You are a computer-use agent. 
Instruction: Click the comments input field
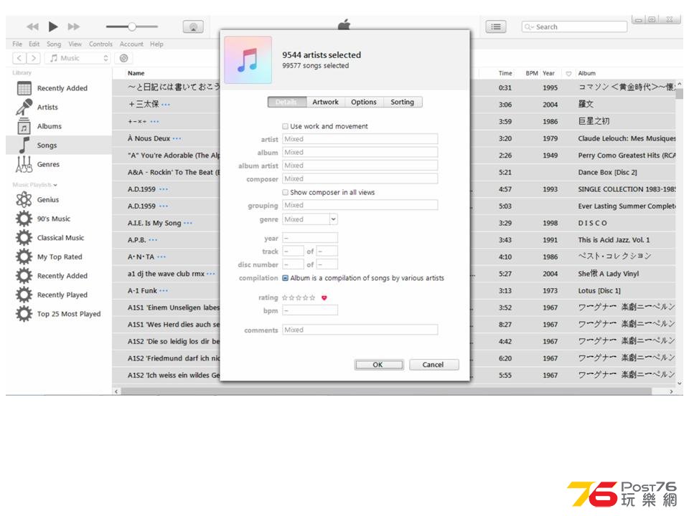[360, 330]
